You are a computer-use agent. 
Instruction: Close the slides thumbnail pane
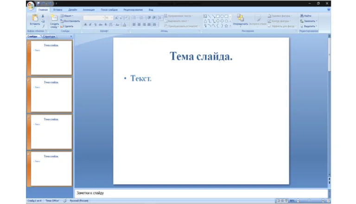(x=71, y=36)
